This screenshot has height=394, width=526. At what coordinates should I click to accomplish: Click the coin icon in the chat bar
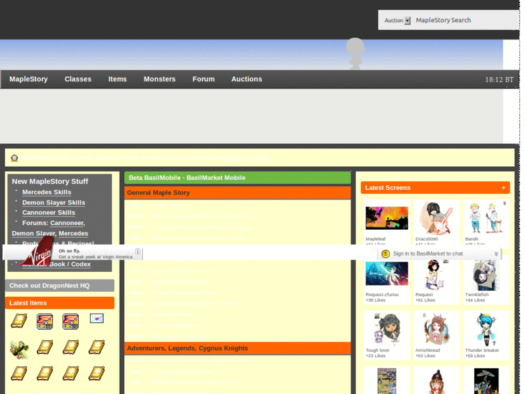[x=385, y=254]
